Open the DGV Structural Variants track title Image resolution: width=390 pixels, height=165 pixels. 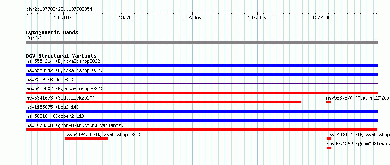[61, 56]
